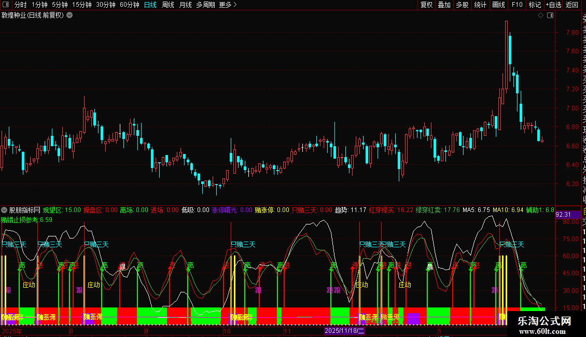
Task: Select the 日线 daily tab
Action: [150, 5]
